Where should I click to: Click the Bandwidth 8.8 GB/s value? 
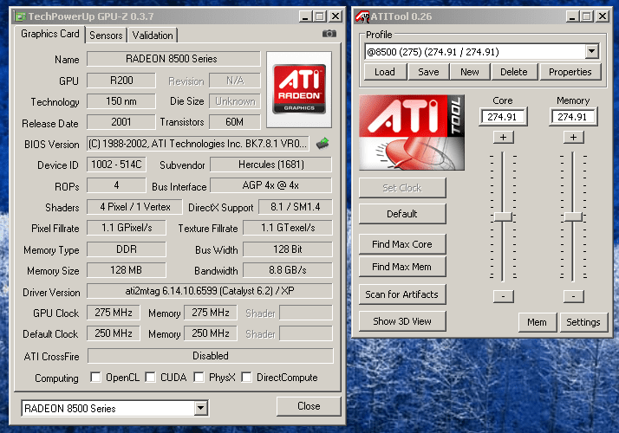pyautogui.click(x=288, y=270)
